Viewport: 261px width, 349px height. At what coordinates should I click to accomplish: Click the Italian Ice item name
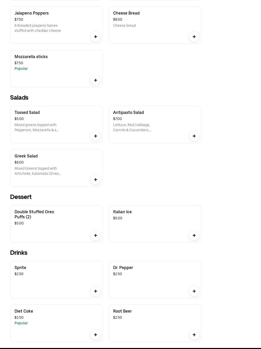122,212
